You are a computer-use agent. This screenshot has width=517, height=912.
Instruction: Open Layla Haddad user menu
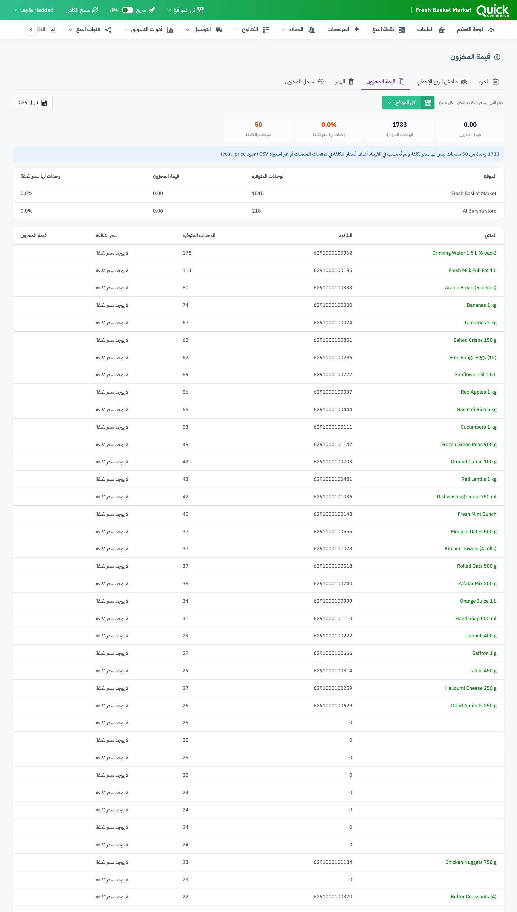tap(33, 10)
